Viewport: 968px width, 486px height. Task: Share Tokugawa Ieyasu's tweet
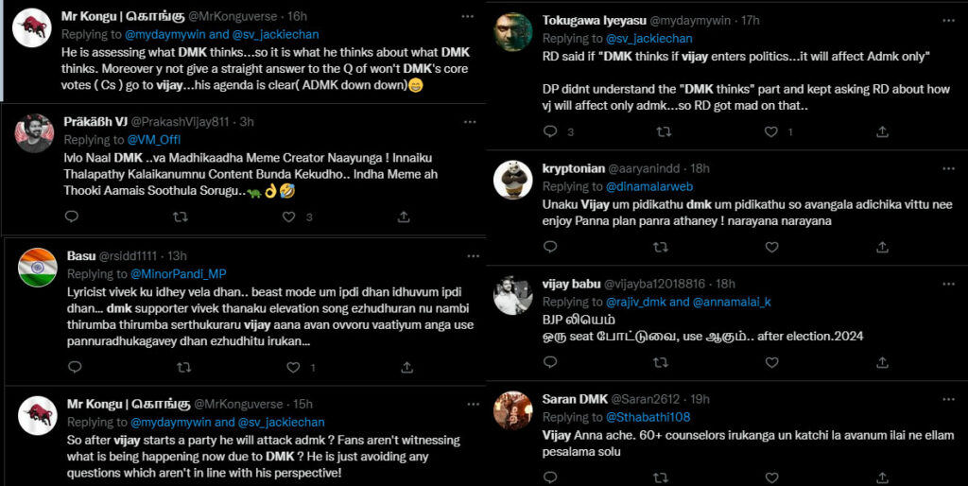881,131
